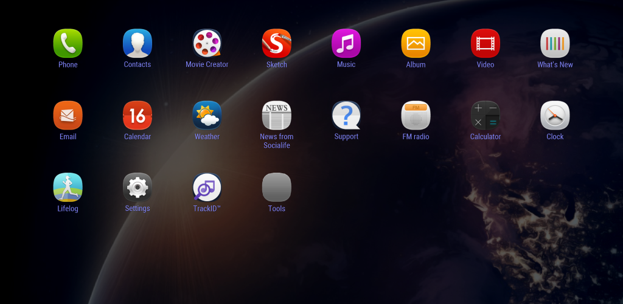Click the "Support" label text
The width and height of the screenshot is (623, 304).
click(346, 137)
